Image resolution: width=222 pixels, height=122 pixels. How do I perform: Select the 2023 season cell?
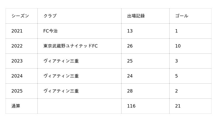17,61
